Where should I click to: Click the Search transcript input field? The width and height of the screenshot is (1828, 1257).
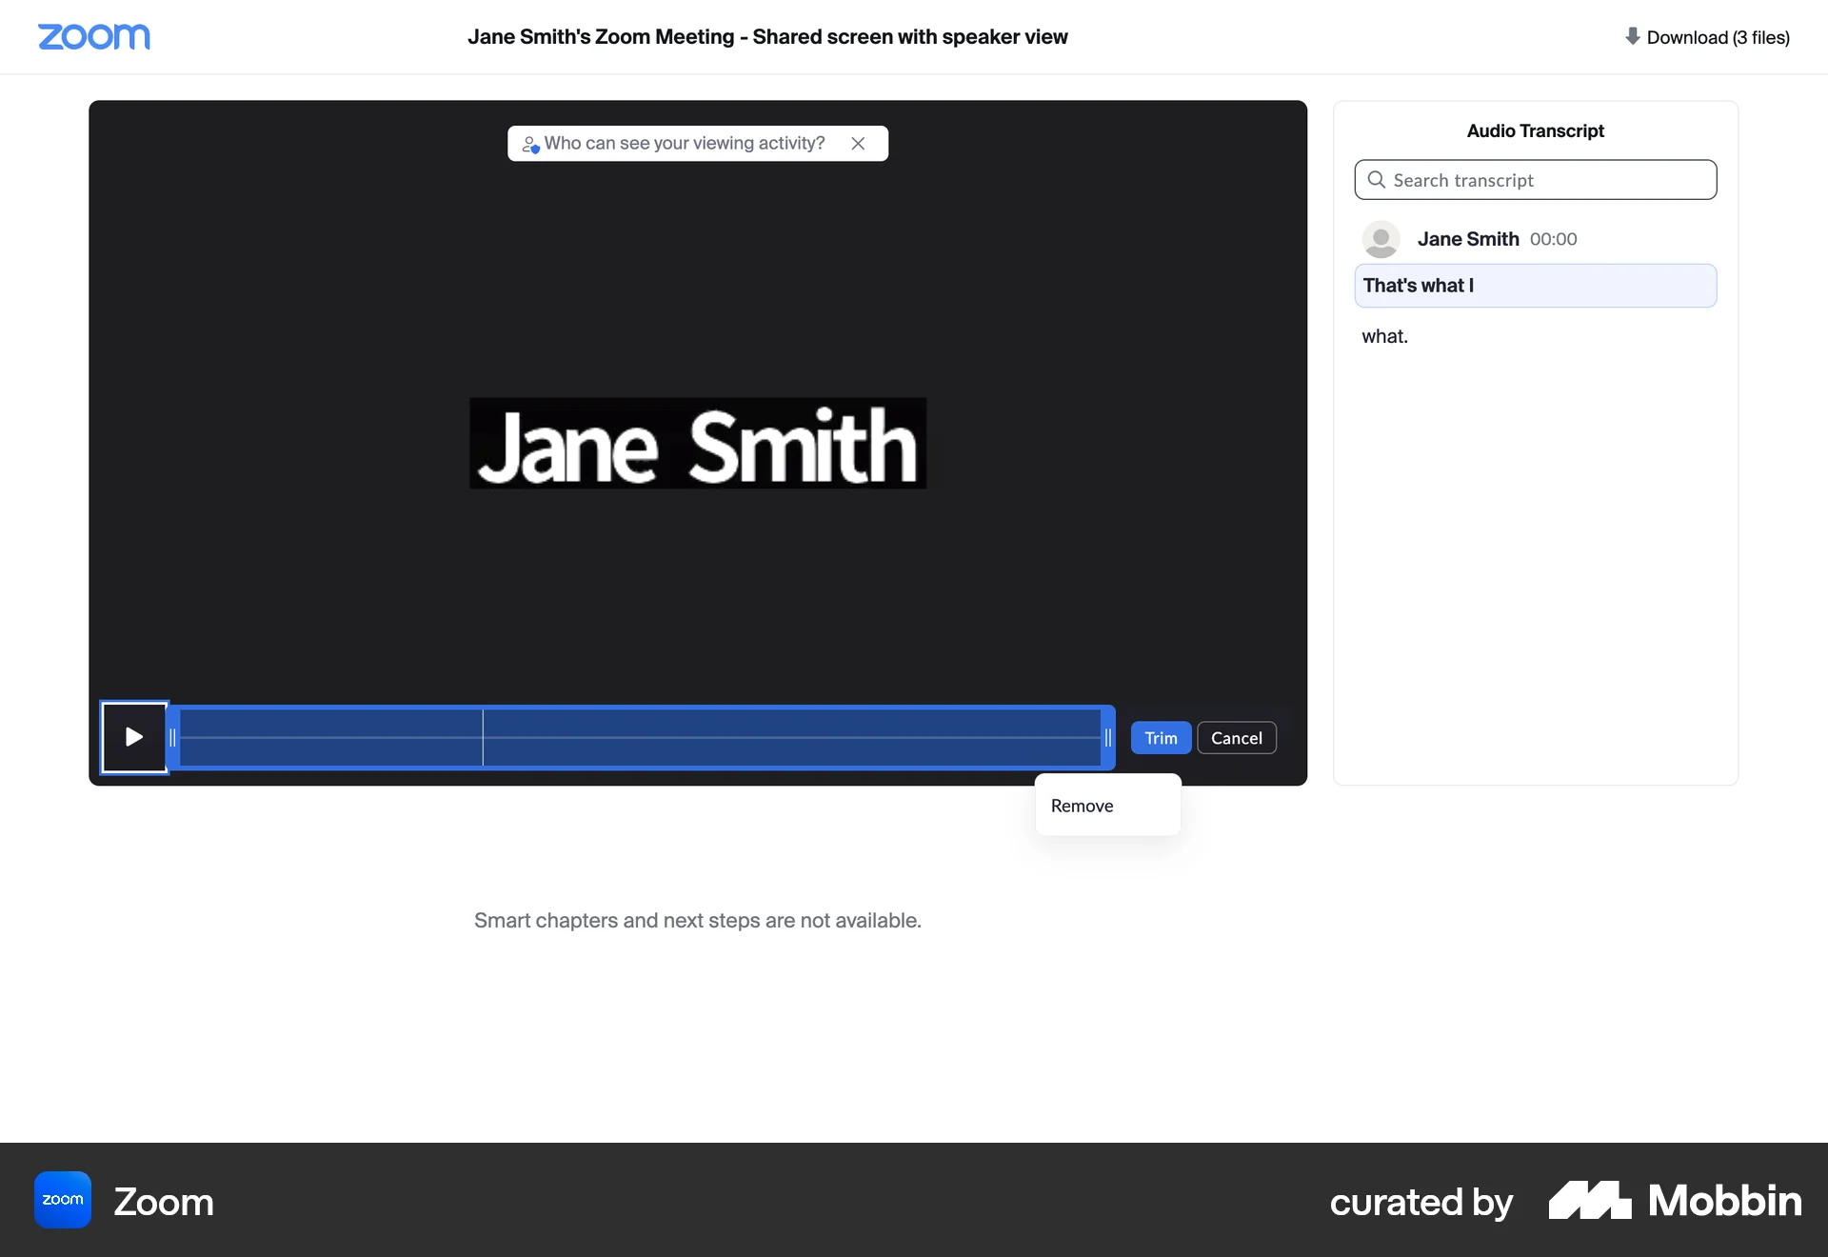(1536, 179)
